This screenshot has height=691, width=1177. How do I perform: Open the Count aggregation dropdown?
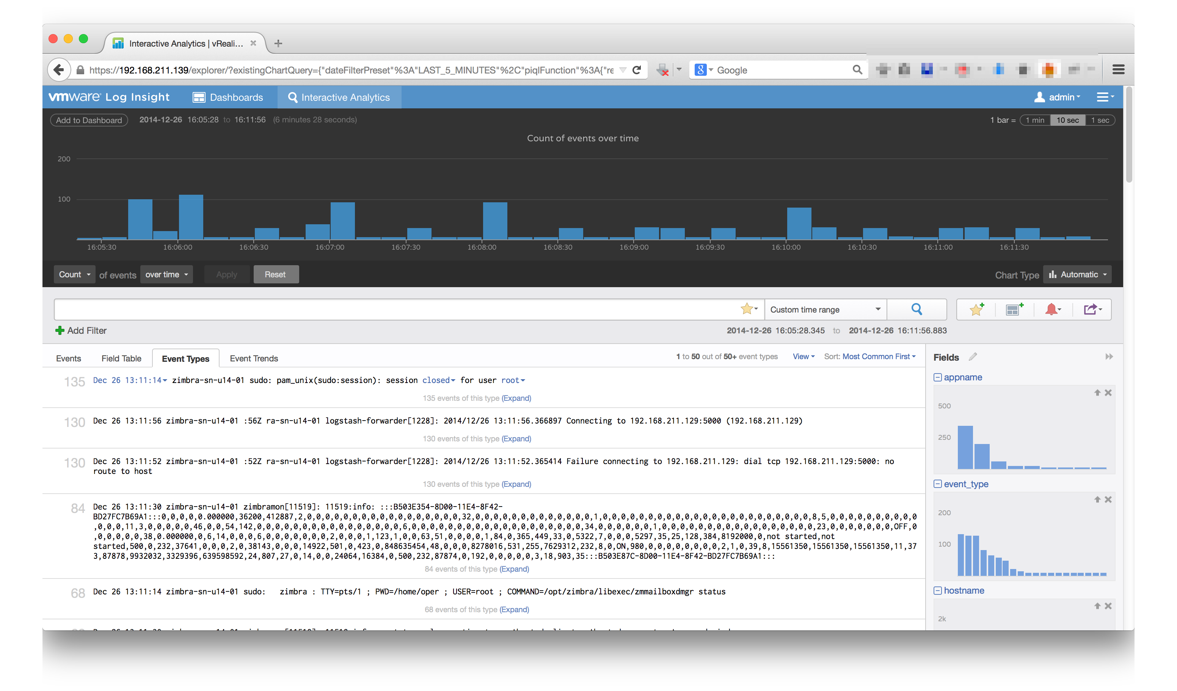pos(74,274)
